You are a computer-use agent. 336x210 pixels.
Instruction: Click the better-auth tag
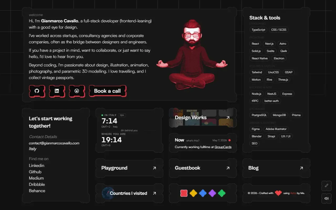click(x=271, y=101)
